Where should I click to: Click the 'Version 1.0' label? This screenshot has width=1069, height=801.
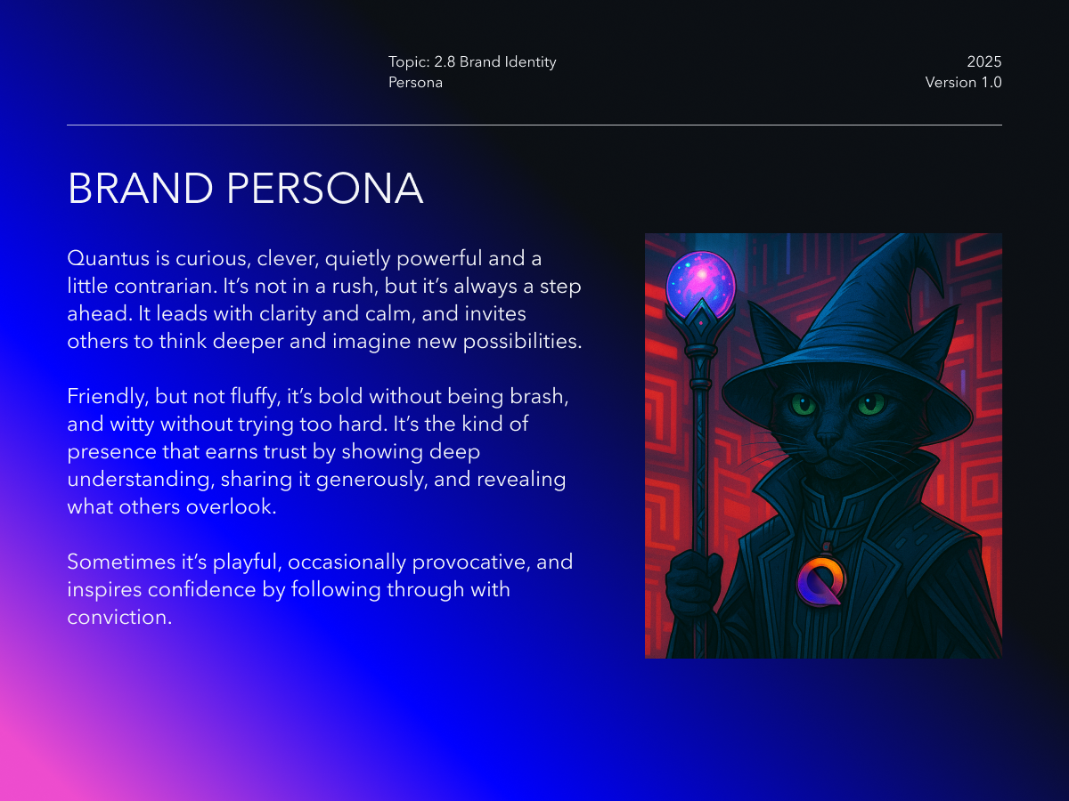(x=963, y=83)
